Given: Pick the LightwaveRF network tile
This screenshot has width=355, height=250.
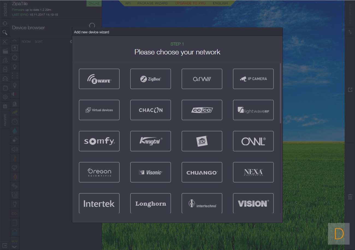Looking at the screenshot, I should [253, 110].
